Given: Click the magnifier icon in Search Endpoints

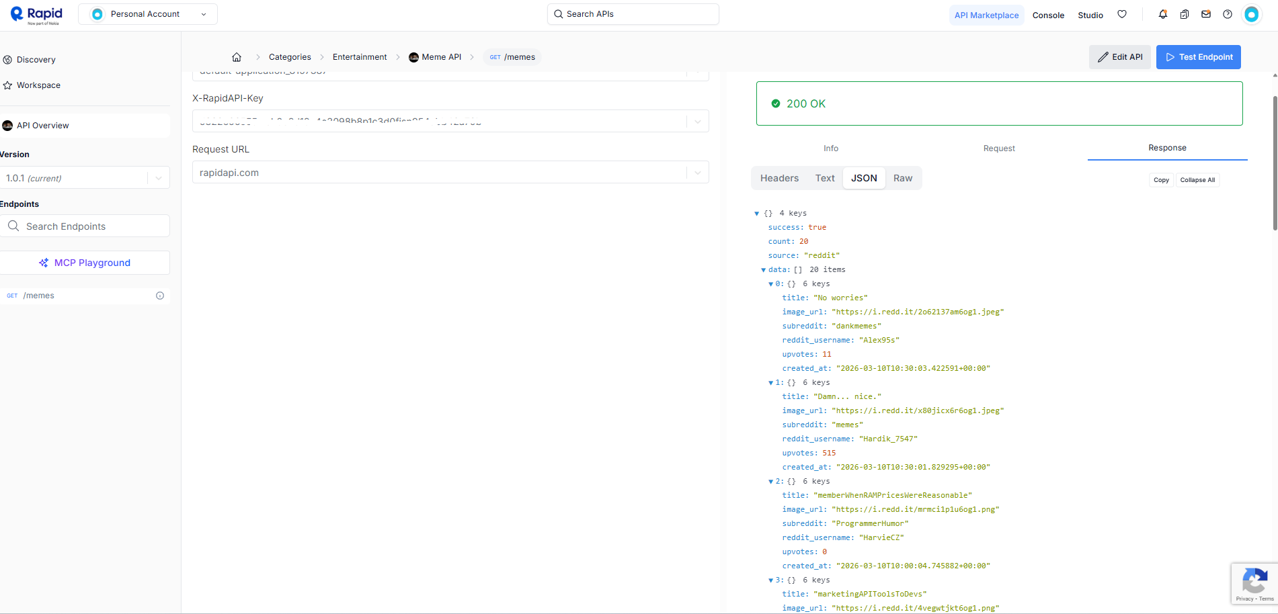Looking at the screenshot, I should [13, 226].
